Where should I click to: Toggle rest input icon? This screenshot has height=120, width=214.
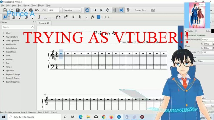coord(66,17)
